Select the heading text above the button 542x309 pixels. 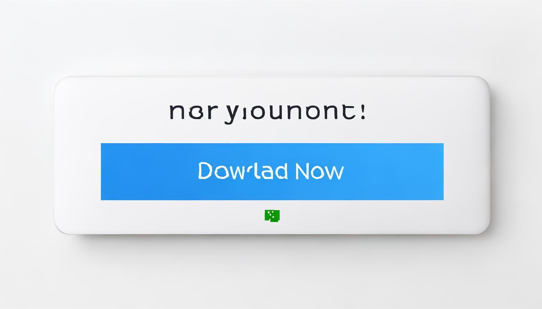268,113
